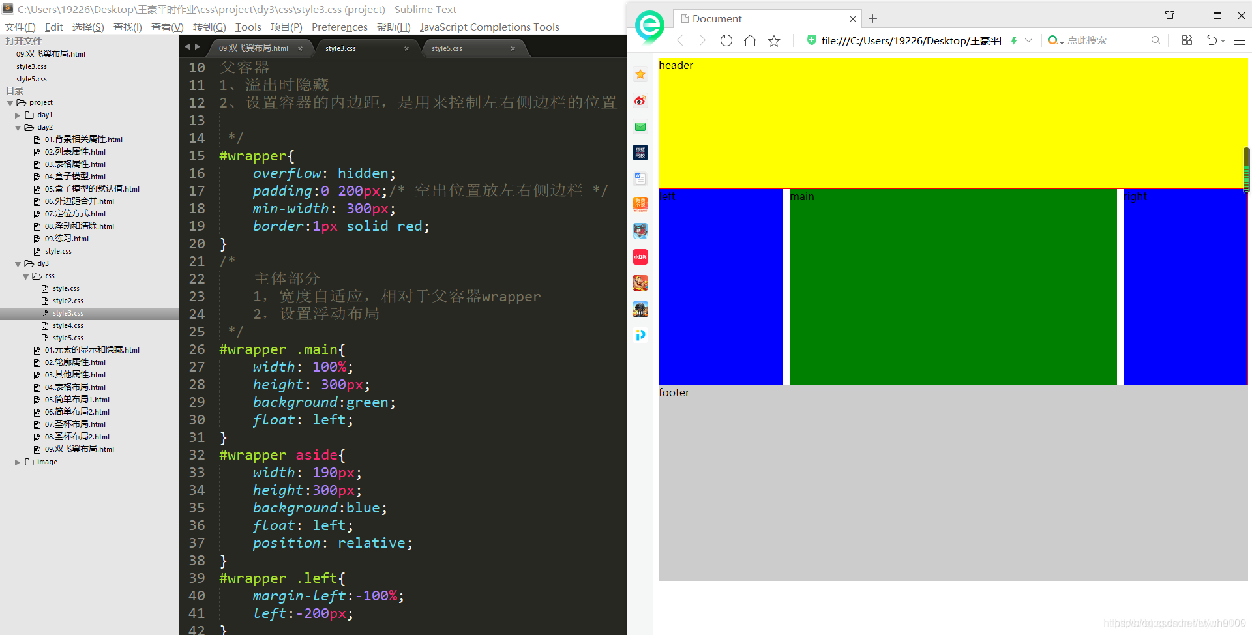1252x635 pixels.
Task: Click the green security shield icon in address bar
Action: pyautogui.click(x=811, y=40)
